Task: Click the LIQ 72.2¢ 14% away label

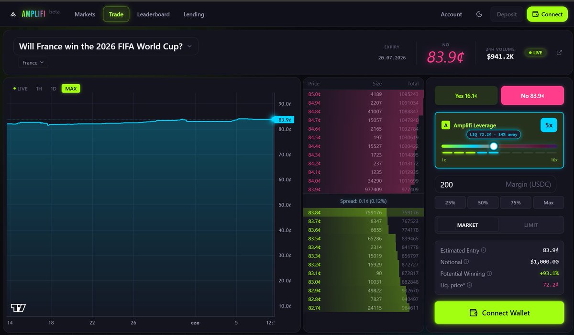Action: click(494, 134)
